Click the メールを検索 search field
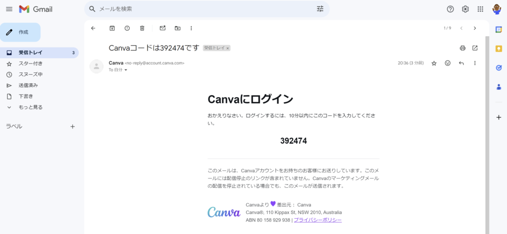Image resolution: width=507 pixels, height=234 pixels. (x=207, y=9)
